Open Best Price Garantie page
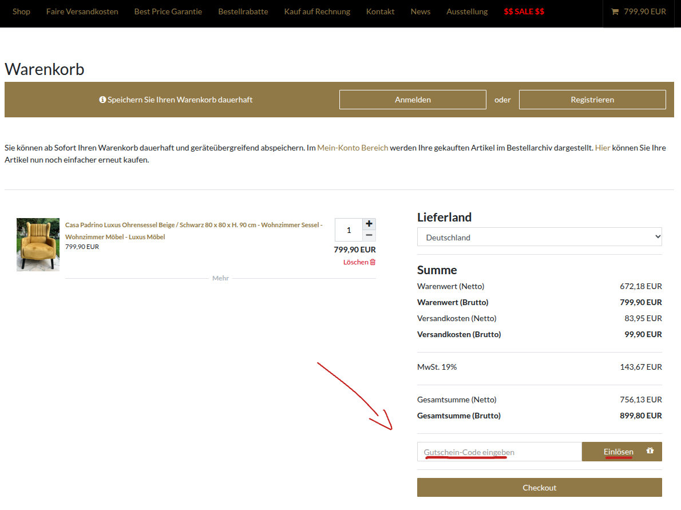The image size is (681, 510). (168, 11)
